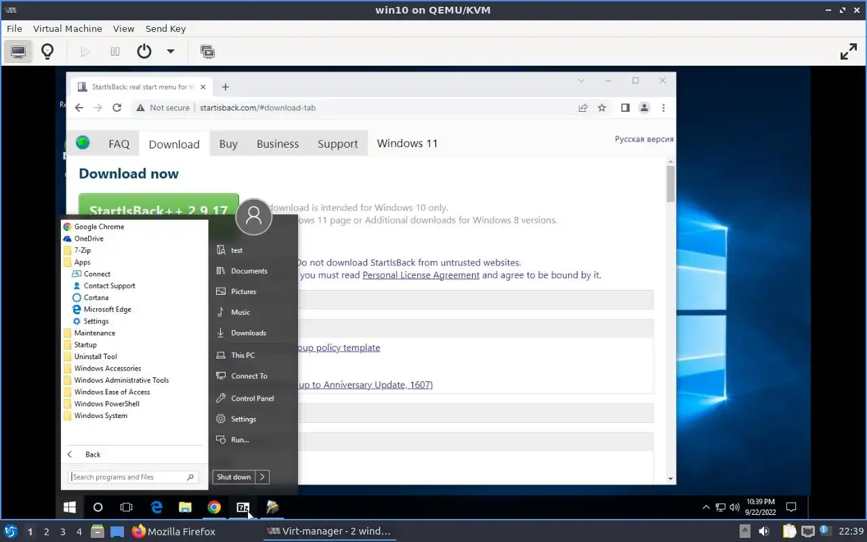Image resolution: width=867 pixels, height=542 pixels.
Task: Open the View menu
Action: click(123, 28)
